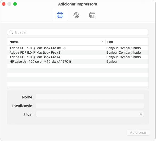Screen dimensions: 156x141
Task: Click the magnifying glass search icon
Action: [x=11, y=32]
